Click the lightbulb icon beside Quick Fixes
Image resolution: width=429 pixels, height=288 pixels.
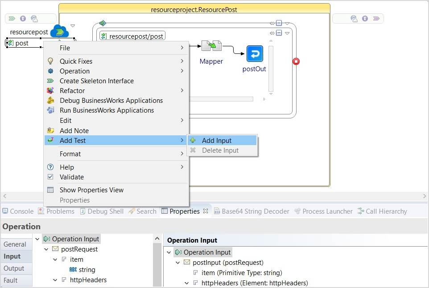(x=51, y=61)
